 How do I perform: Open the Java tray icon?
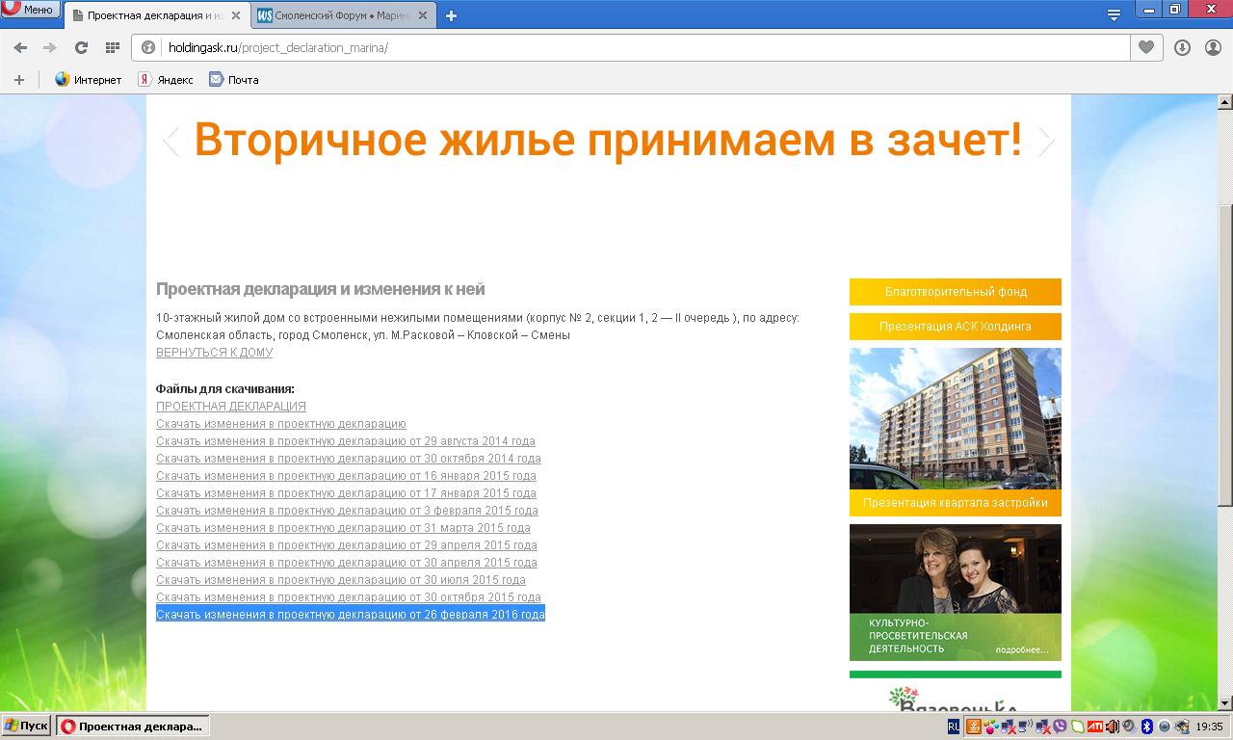point(974,727)
